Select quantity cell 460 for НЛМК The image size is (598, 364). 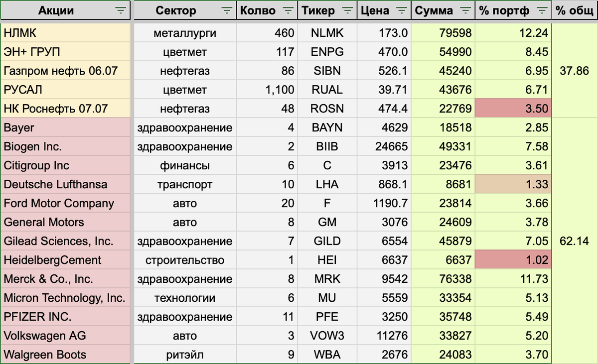[x=267, y=33]
